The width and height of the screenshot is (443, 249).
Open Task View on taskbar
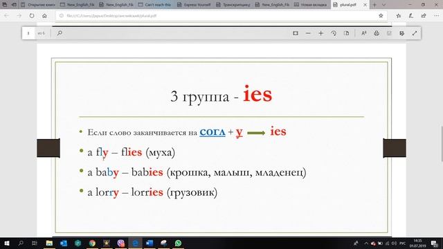[x=35, y=243]
